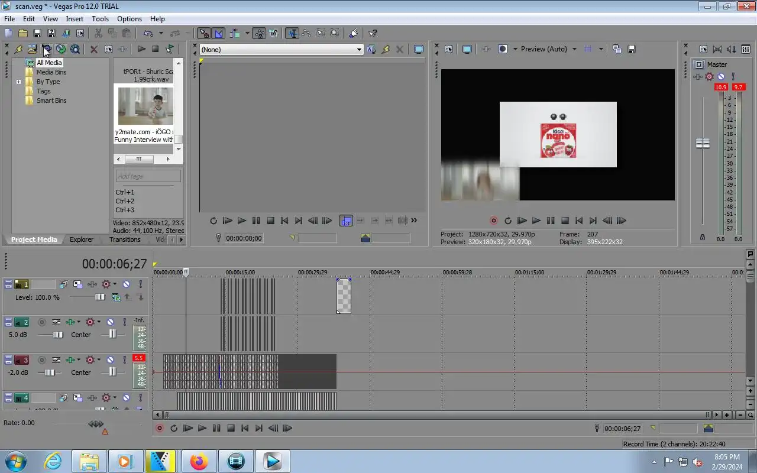Select the Media Bins tree item

[x=51, y=72]
